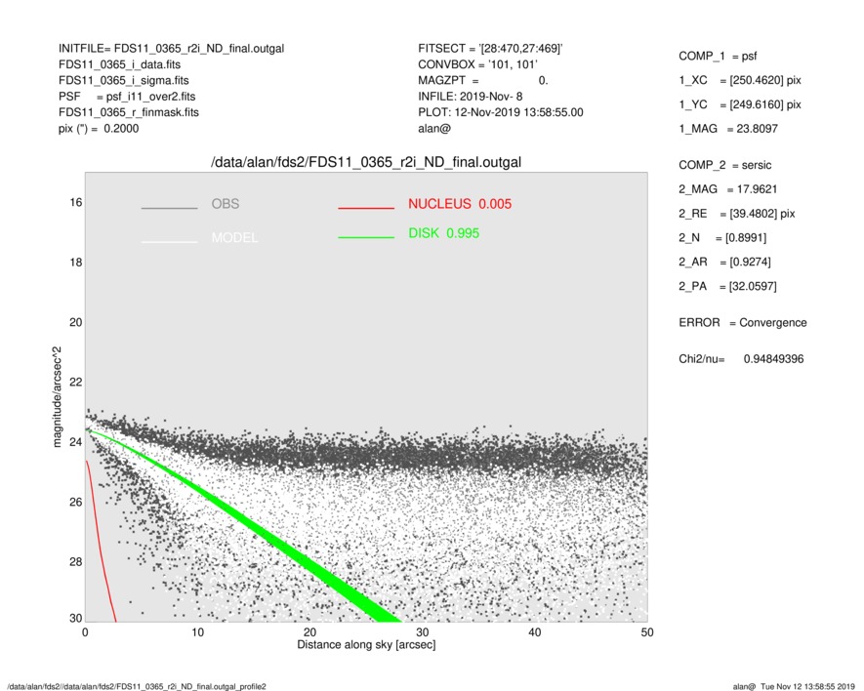
Task: Click the Chi2/nu= 0.94849396 value
Action: pyautogui.click(x=741, y=359)
